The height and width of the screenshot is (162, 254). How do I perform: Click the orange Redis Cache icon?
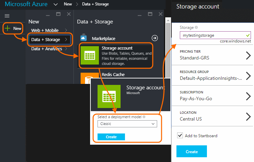pyautogui.click(x=90, y=78)
